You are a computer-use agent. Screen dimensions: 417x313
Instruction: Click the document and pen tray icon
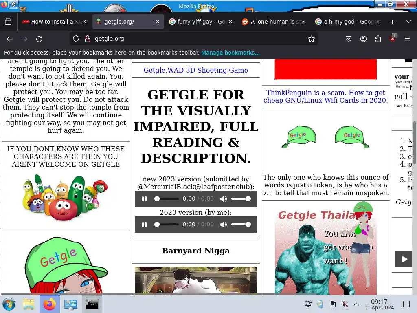[x=320, y=304]
